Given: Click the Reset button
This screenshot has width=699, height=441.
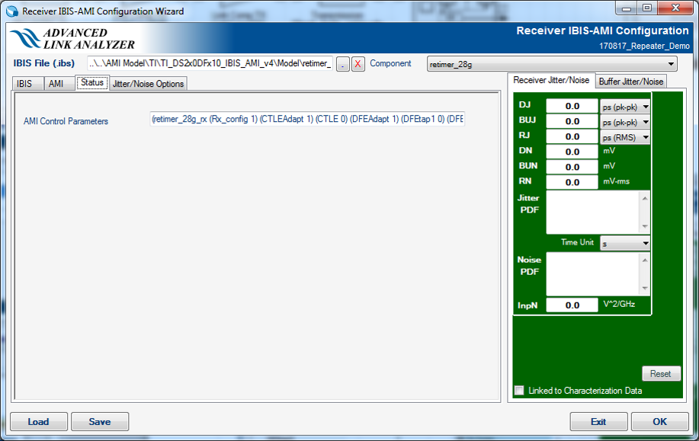Looking at the screenshot, I should click(662, 373).
